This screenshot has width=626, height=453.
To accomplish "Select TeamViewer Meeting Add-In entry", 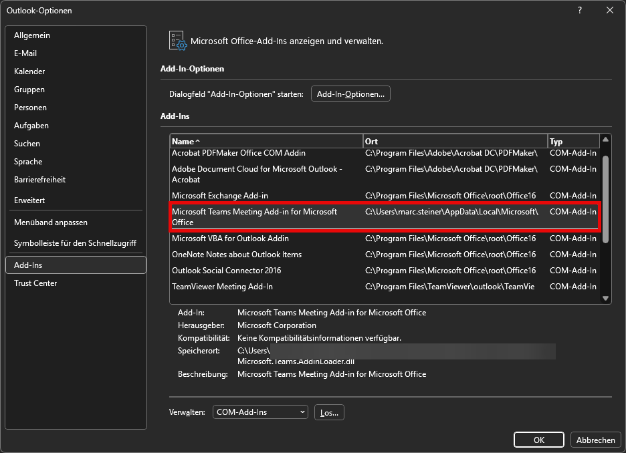I will coord(222,287).
